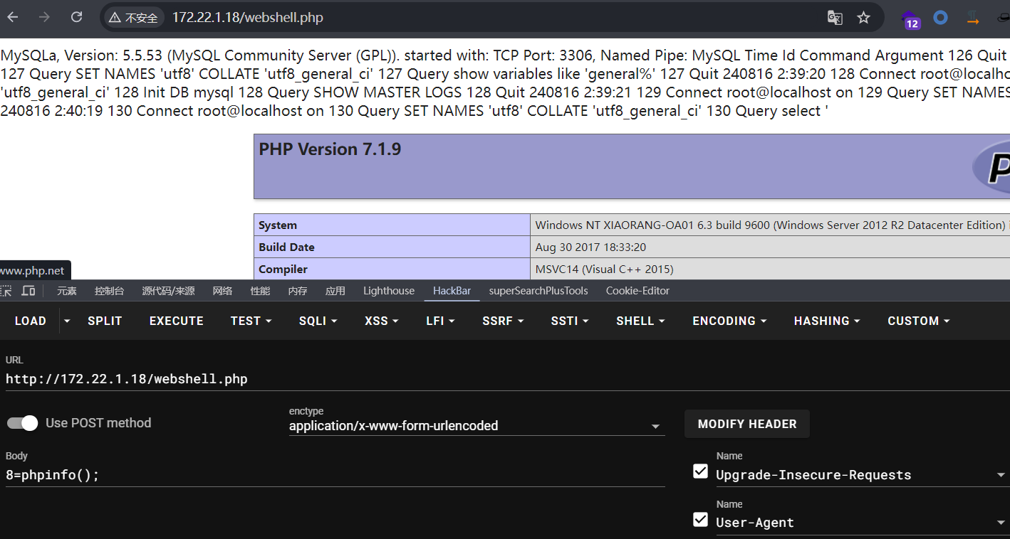Screen dimensions: 1010x539
Task: Switch to the Lighthouse tab
Action: tap(389, 291)
